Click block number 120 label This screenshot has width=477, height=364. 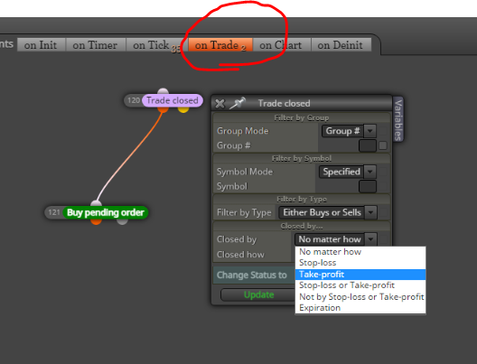(x=134, y=100)
